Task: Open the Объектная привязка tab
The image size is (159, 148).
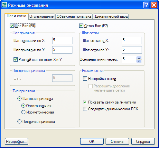Action: tap(74, 16)
